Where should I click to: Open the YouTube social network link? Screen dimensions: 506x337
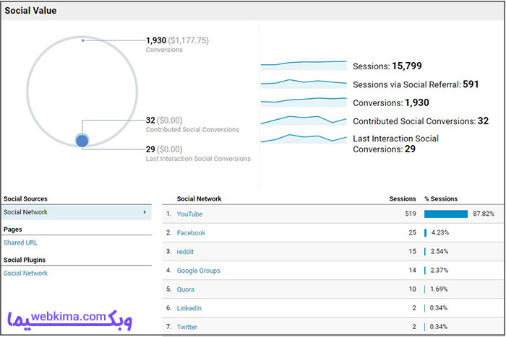[x=189, y=214]
